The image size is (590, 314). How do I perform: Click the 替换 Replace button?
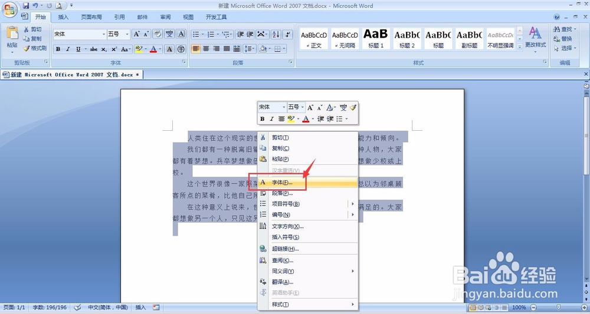[563, 39]
